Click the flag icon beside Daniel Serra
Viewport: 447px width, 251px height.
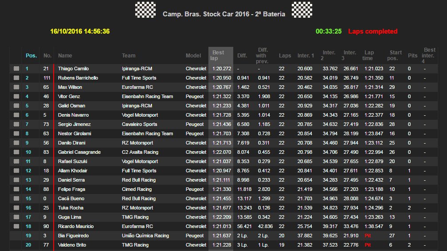(x=16, y=180)
